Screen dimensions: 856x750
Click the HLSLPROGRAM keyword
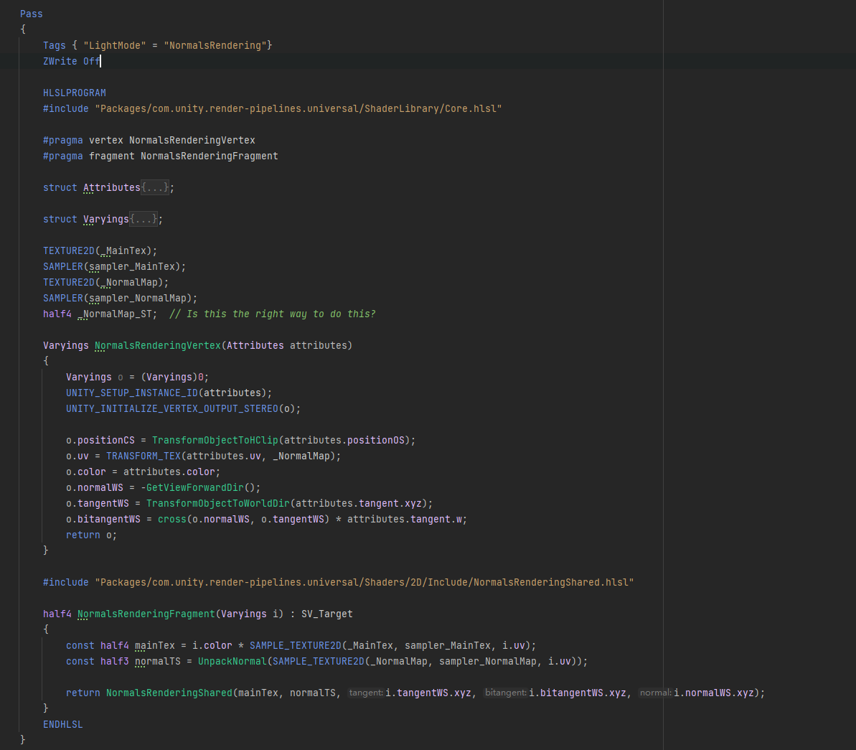tap(74, 93)
